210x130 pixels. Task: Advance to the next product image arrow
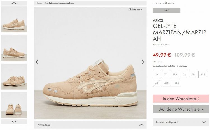coord(143,62)
